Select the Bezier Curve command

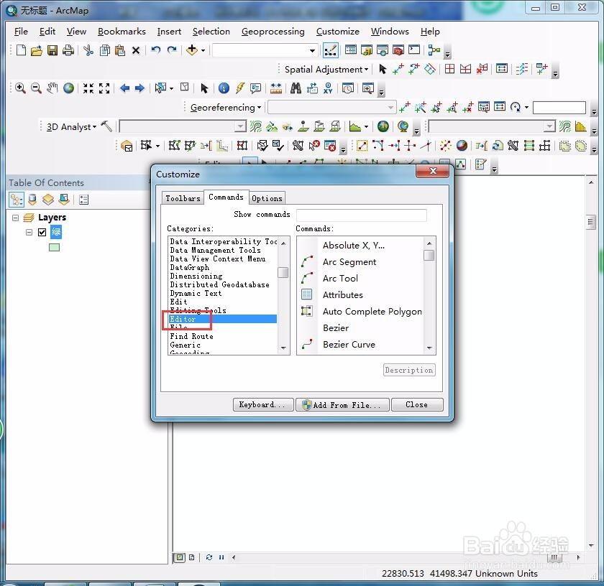[349, 345]
